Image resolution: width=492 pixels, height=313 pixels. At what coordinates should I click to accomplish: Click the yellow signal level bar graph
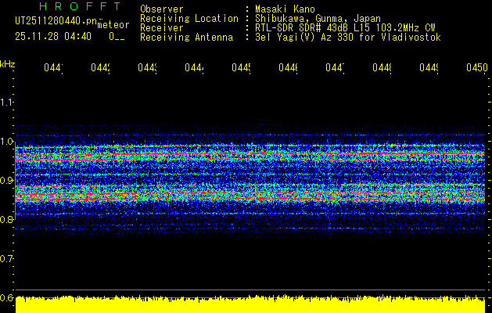coord(250,304)
